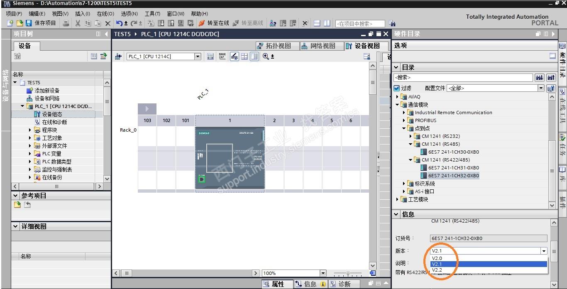Delete with the X icon in the toolbar
Screen dimensions: 567x289
[108, 23]
